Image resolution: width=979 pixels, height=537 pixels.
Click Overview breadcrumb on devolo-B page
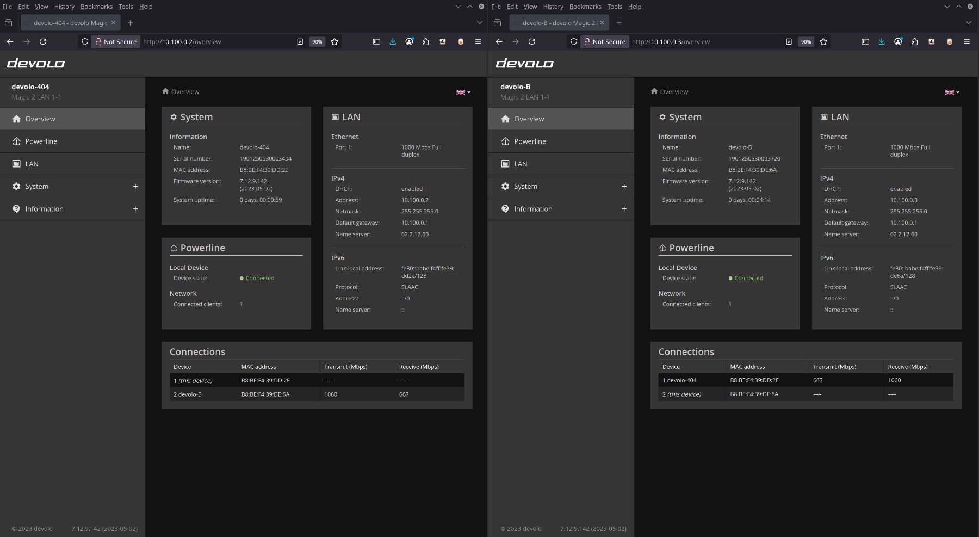click(670, 92)
